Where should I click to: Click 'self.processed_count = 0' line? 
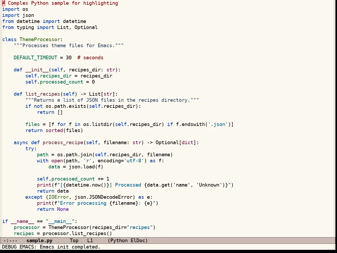60,82
